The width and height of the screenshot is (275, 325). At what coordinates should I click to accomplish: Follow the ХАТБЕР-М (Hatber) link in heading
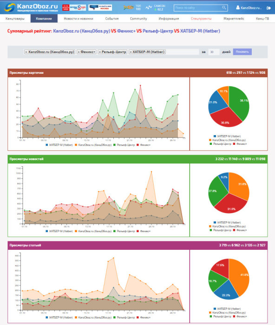200,31
